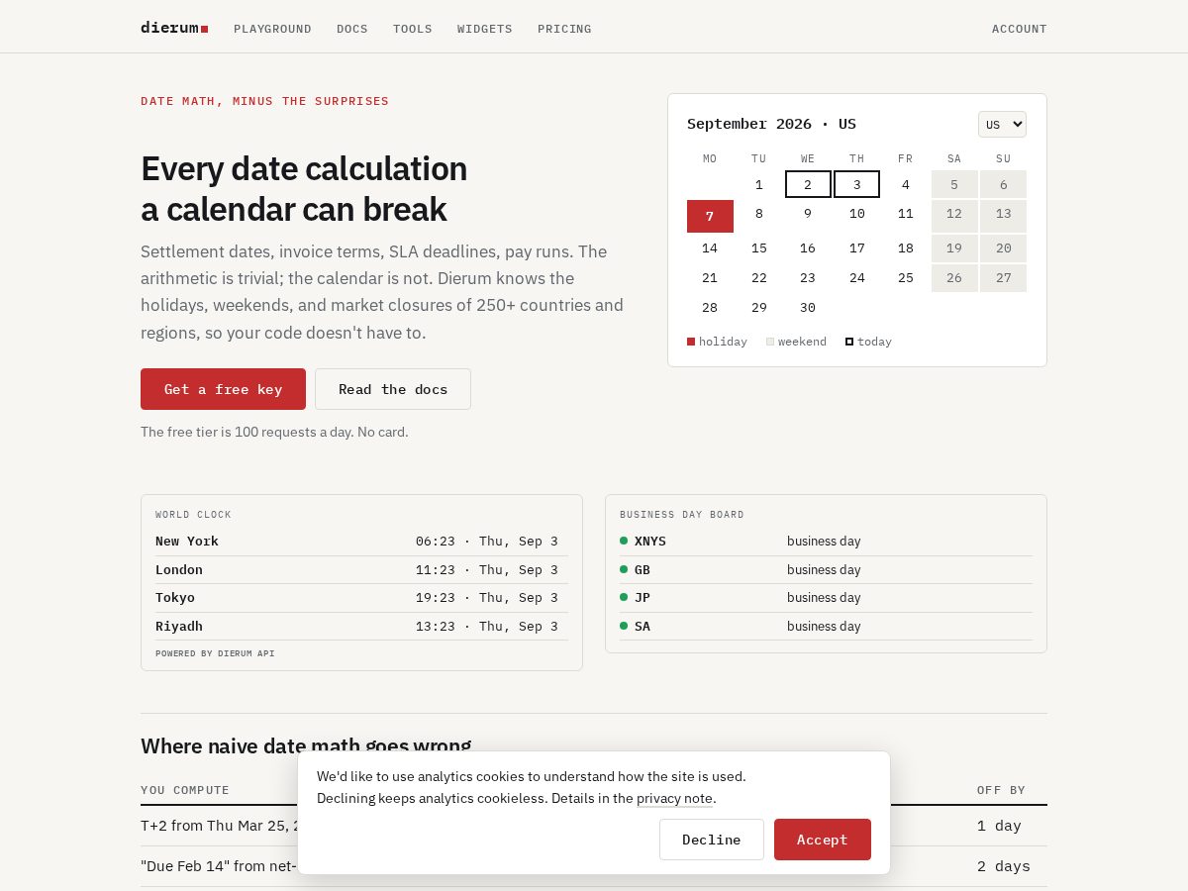Open the US country dropdown in calendar

(x=1002, y=124)
